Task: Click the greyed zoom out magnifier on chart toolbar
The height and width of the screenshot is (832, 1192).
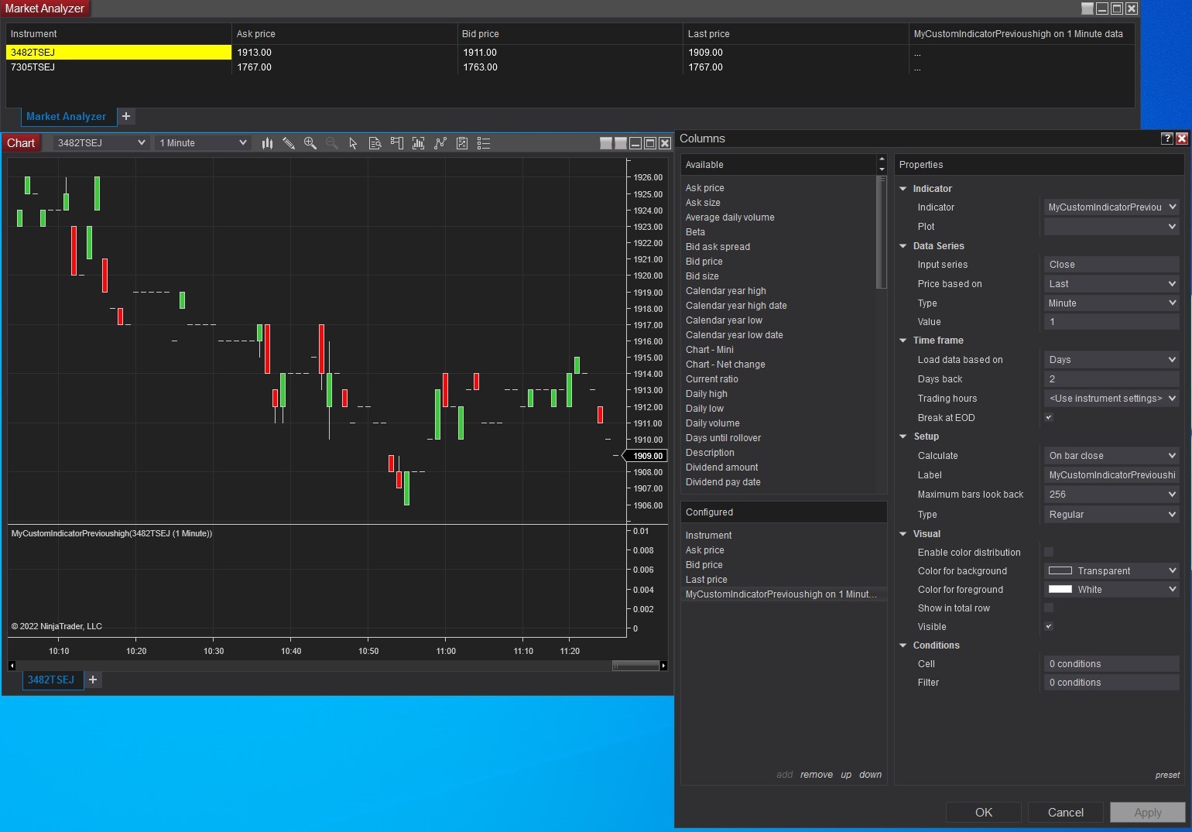Action: click(332, 143)
